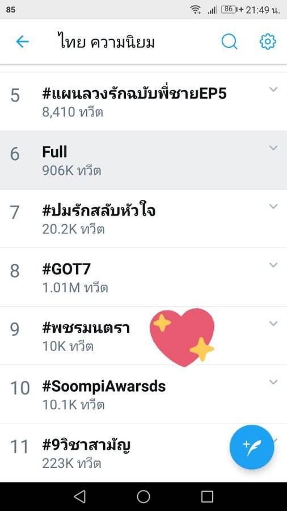Tap the Android home circle button
Image resolution: width=287 pixels, height=511 pixels.
coord(143,497)
